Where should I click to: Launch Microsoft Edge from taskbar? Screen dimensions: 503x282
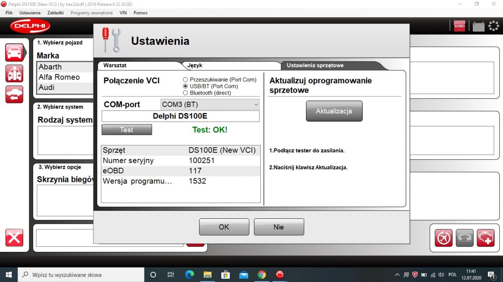pos(189,274)
